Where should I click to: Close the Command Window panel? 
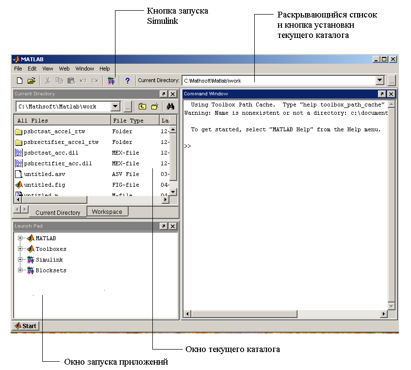click(x=391, y=94)
